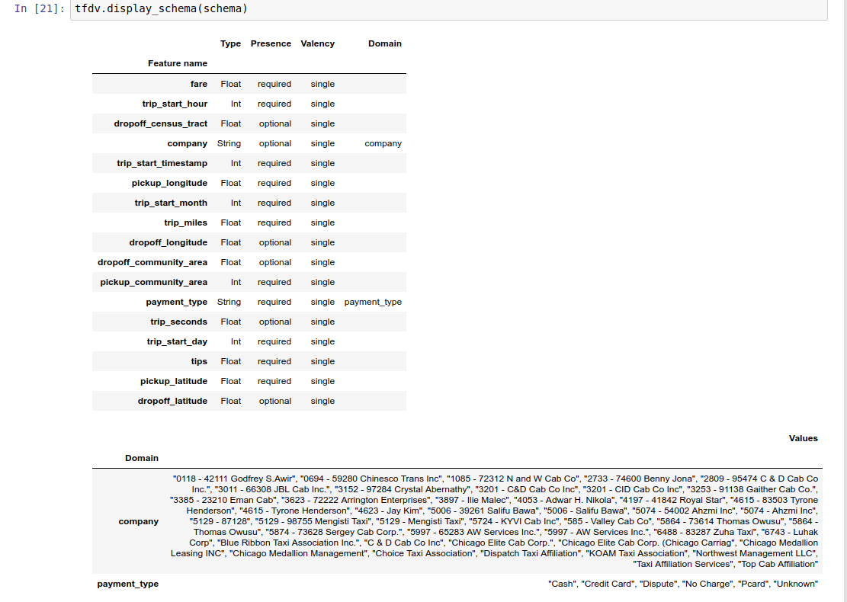
Task: Click the Valency column header
Action: coord(318,43)
